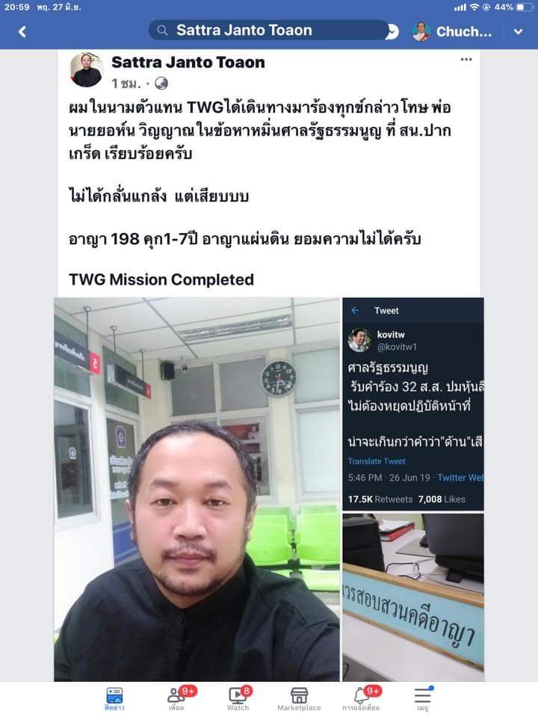Image resolution: width=538 pixels, height=717 pixels.
Task: Tap the back arrow in the header
Action: [22, 31]
